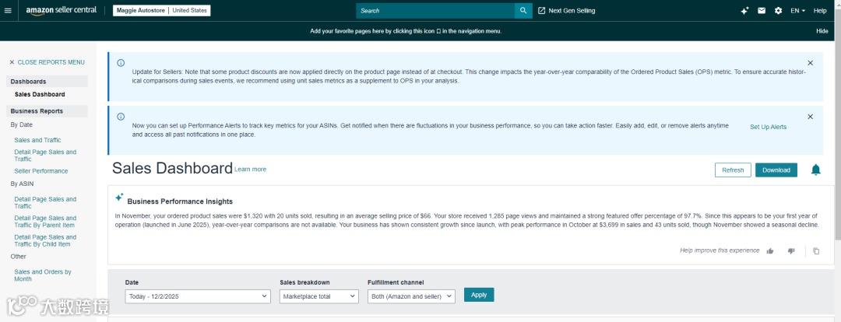Viewport: 841px width, 322px height.
Task: Open Detail Page Sales By Child Item
Action: point(45,240)
